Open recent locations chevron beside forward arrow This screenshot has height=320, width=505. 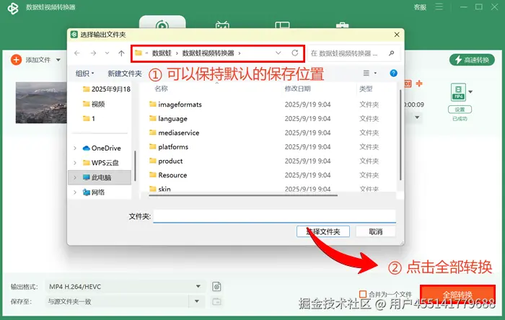(107, 53)
